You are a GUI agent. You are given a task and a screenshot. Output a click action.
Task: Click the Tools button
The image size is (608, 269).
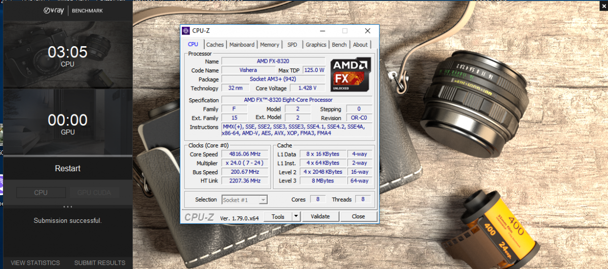pos(278,216)
